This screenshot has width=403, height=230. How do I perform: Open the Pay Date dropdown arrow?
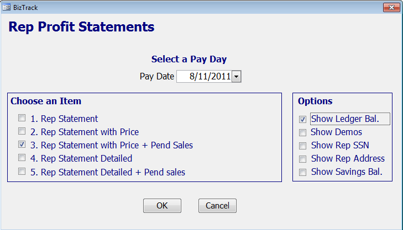point(237,77)
